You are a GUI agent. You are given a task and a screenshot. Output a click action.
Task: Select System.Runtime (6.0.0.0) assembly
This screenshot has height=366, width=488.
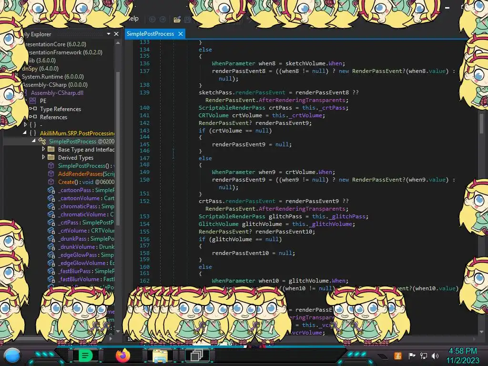point(52,77)
